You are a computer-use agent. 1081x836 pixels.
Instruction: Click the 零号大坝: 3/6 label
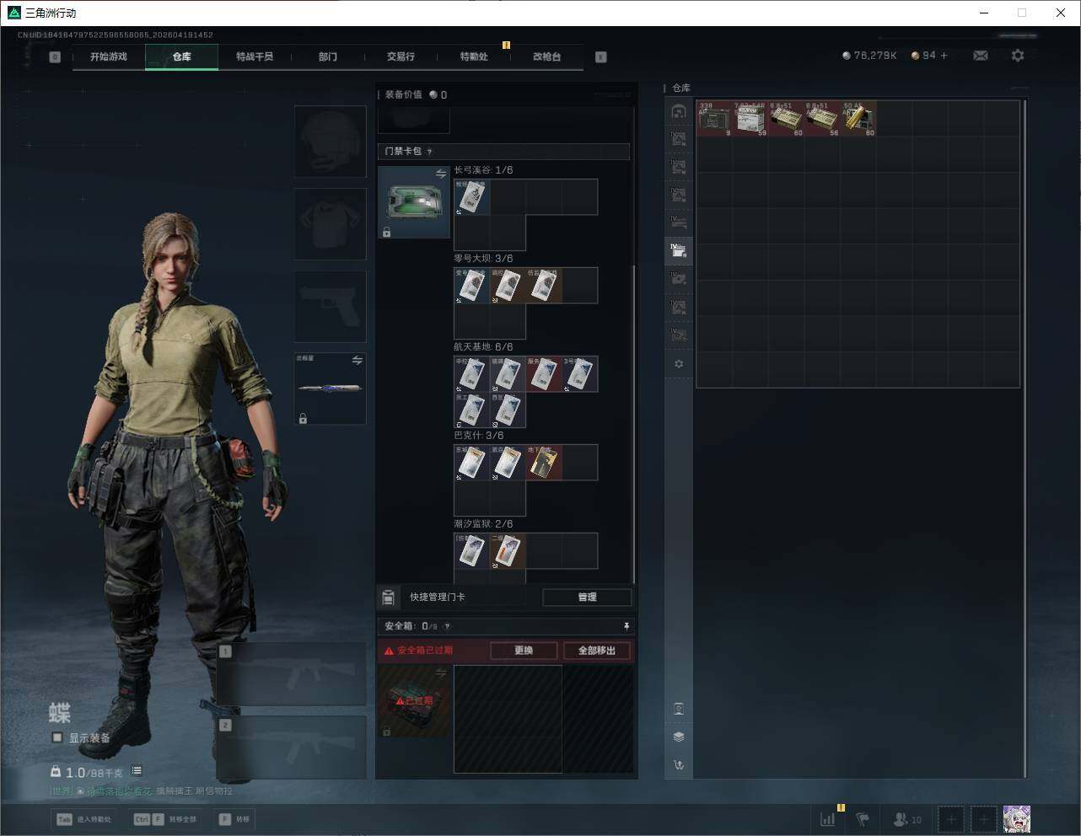coord(483,259)
